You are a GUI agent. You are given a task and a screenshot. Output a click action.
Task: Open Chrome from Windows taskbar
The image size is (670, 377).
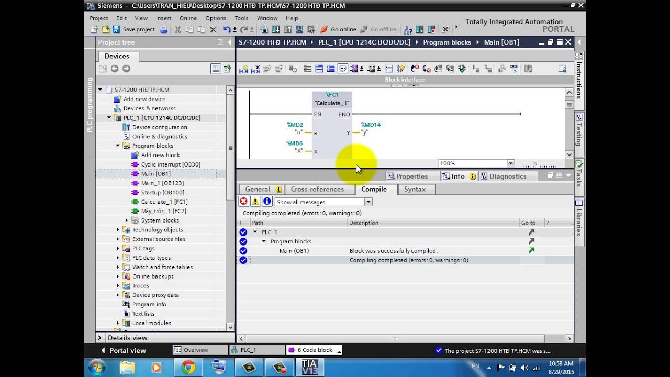tap(188, 368)
